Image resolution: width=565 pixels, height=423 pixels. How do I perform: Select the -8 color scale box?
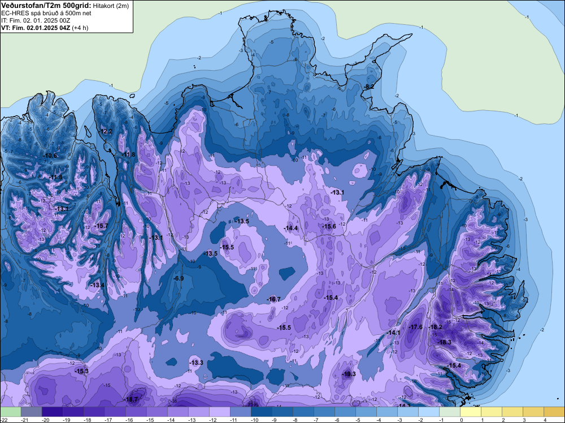pyautogui.click(x=303, y=412)
